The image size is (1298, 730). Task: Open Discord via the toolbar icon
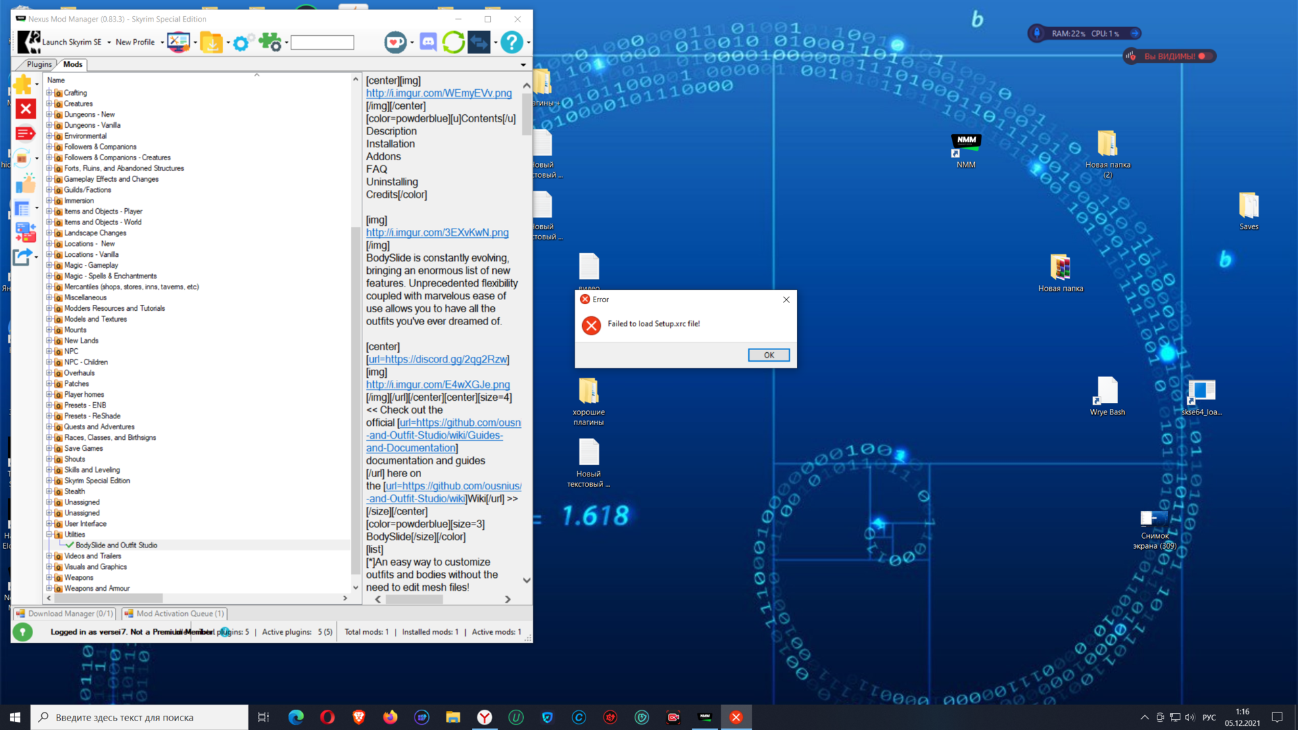[x=428, y=43]
